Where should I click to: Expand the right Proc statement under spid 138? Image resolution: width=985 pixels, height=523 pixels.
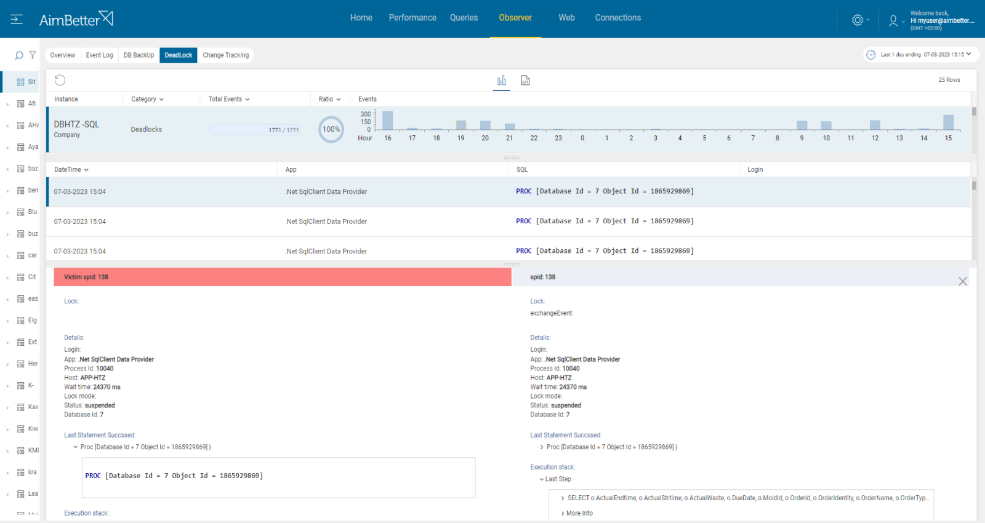point(542,447)
